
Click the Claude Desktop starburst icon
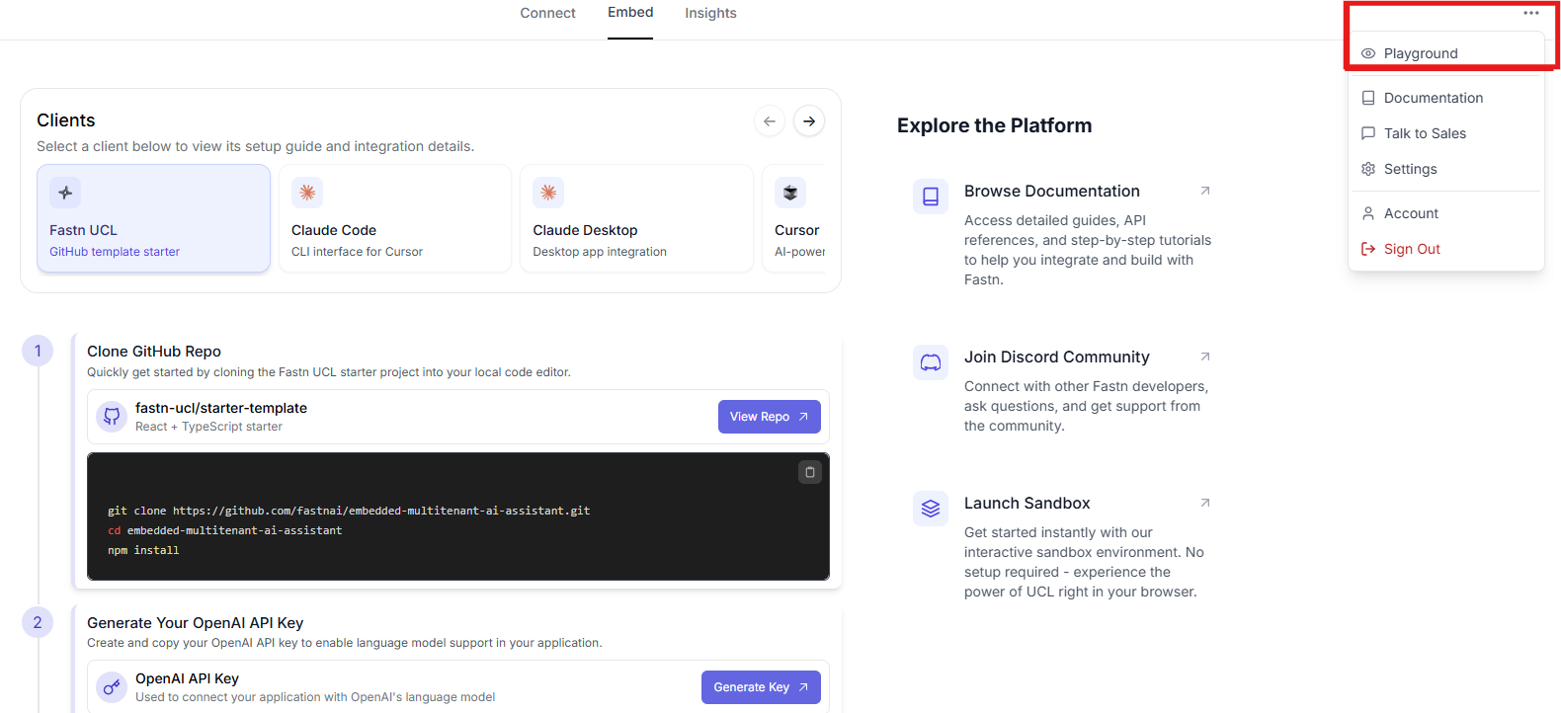pyautogui.click(x=548, y=193)
